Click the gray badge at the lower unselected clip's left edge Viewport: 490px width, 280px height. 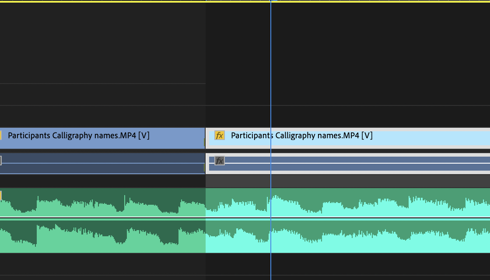pyautogui.click(x=1, y=161)
